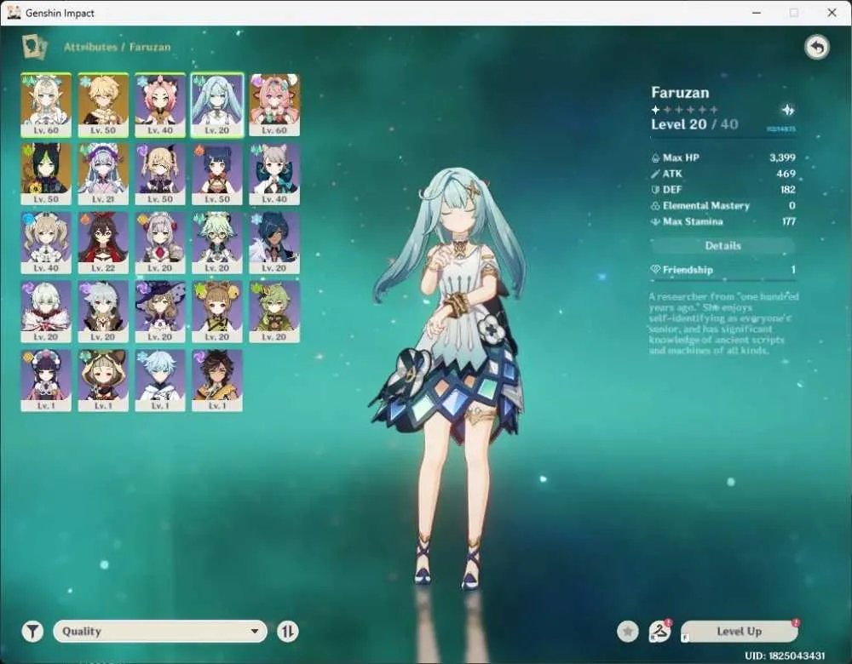Select green-haired Collei portrait

click(x=274, y=312)
